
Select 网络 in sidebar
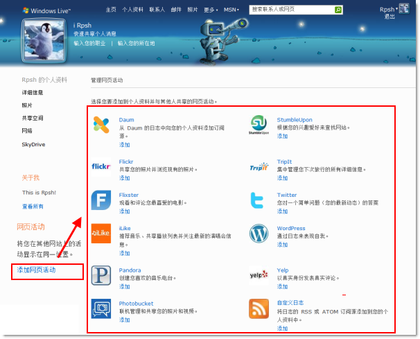[x=27, y=131]
